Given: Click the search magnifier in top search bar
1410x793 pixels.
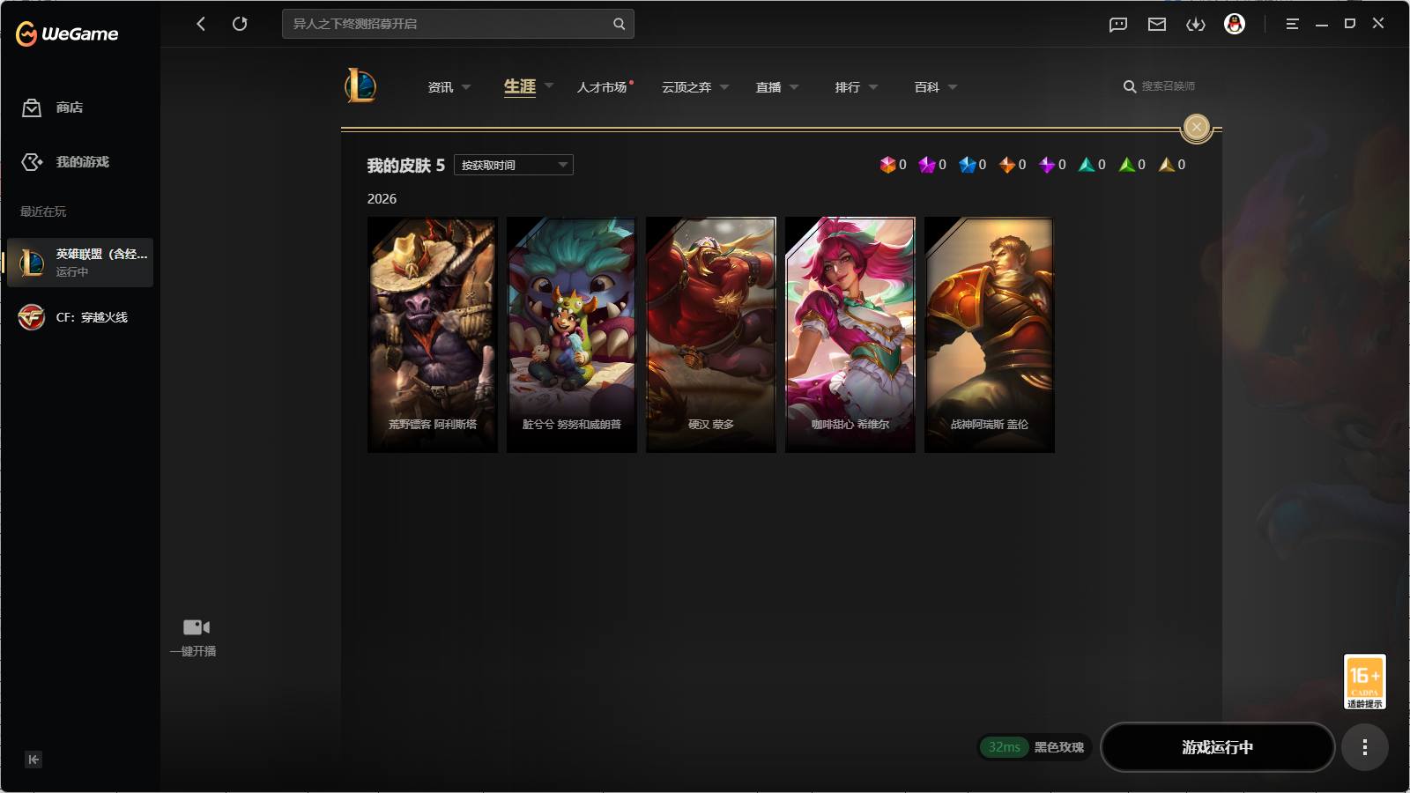Looking at the screenshot, I should point(619,24).
